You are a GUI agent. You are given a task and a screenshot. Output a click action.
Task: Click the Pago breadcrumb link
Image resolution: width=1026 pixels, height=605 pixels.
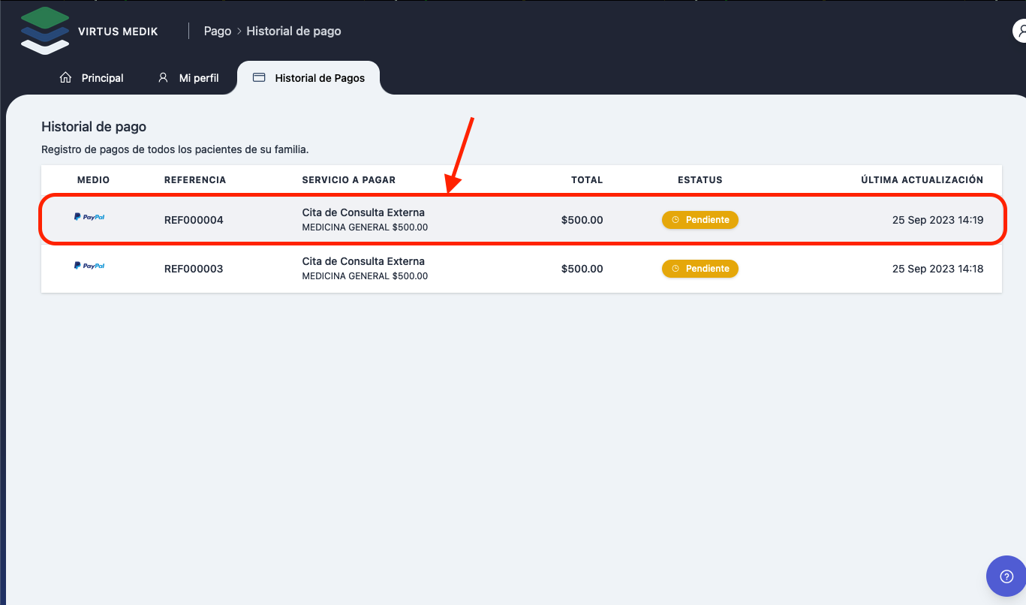click(x=218, y=32)
